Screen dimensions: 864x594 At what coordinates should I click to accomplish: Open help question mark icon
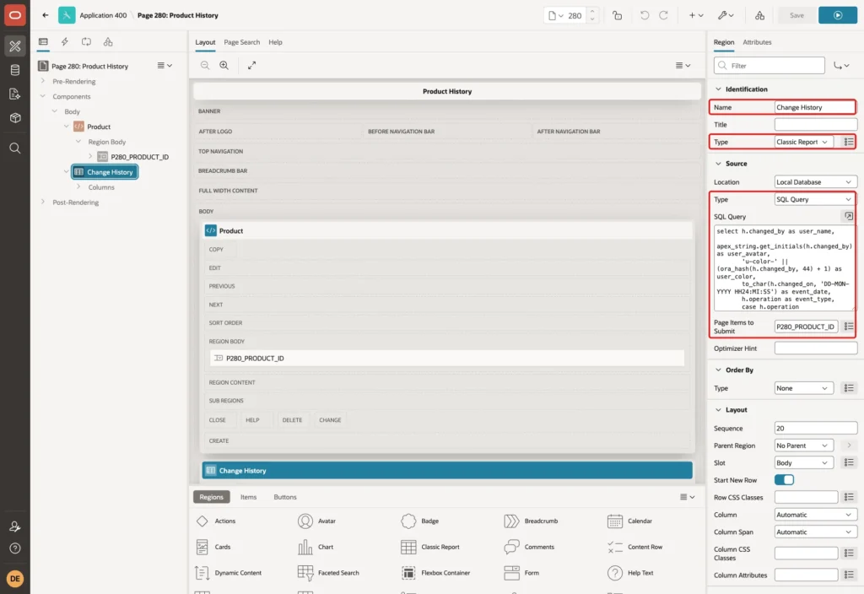click(15, 548)
